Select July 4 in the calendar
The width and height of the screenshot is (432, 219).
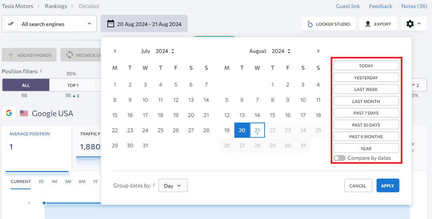tap(161, 85)
